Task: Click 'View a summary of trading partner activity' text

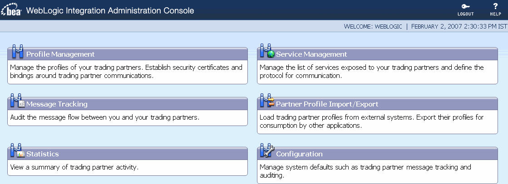Action: (x=74, y=168)
